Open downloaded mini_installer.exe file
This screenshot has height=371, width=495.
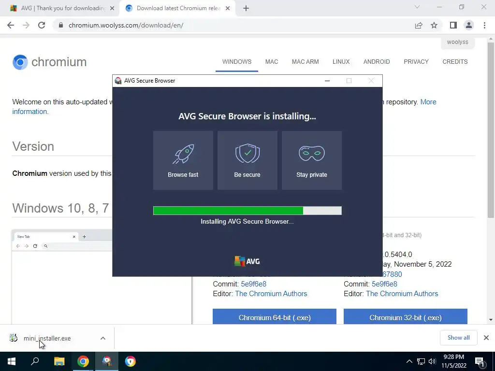point(47,338)
